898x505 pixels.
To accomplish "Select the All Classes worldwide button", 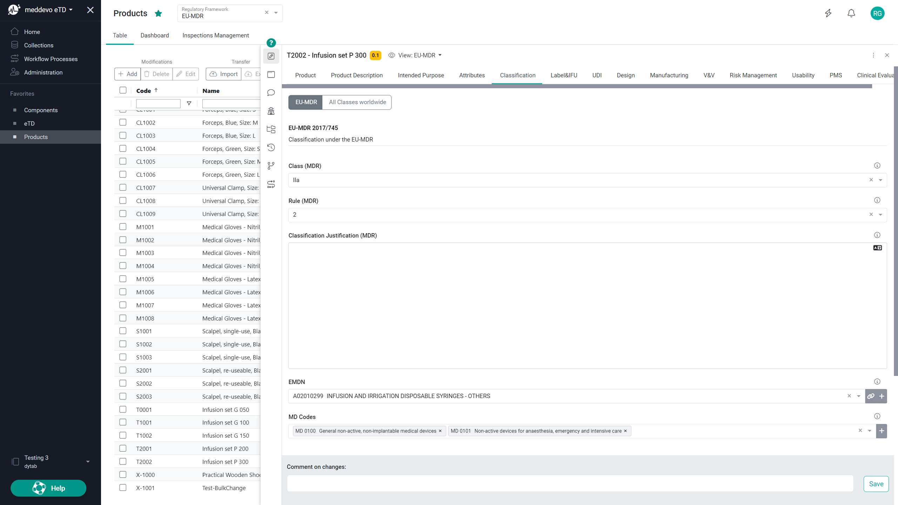I will pos(357,102).
